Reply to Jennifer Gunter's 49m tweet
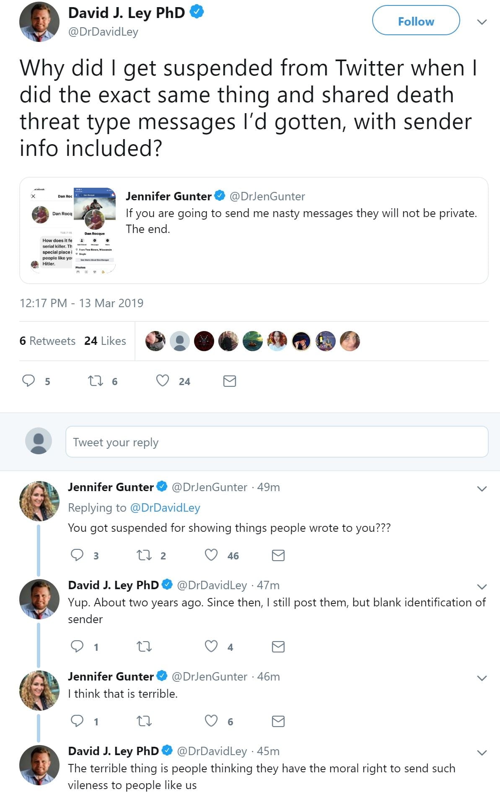 pos(77,555)
